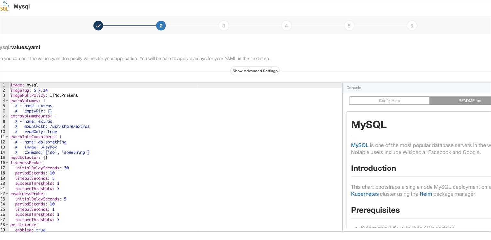Click the MySQL logo icon
This screenshot has width=491, height=240.
pos(4,6)
